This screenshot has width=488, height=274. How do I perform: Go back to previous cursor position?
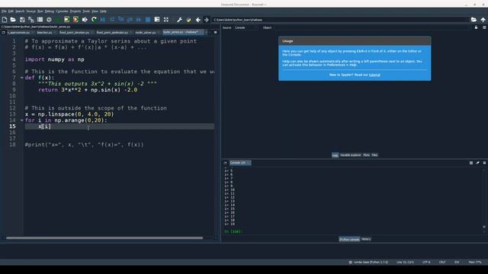pyautogui.click(x=198, y=20)
